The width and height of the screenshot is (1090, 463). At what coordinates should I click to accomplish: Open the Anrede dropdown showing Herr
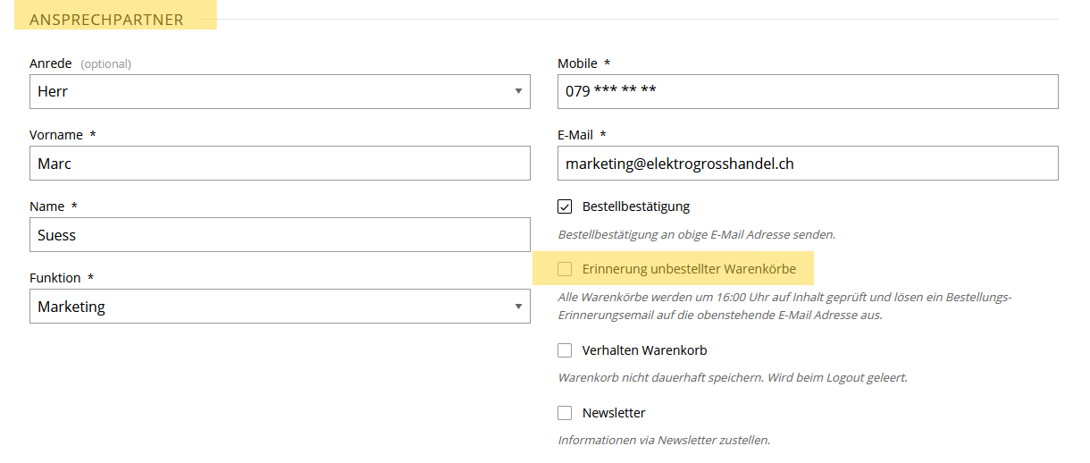[279, 91]
